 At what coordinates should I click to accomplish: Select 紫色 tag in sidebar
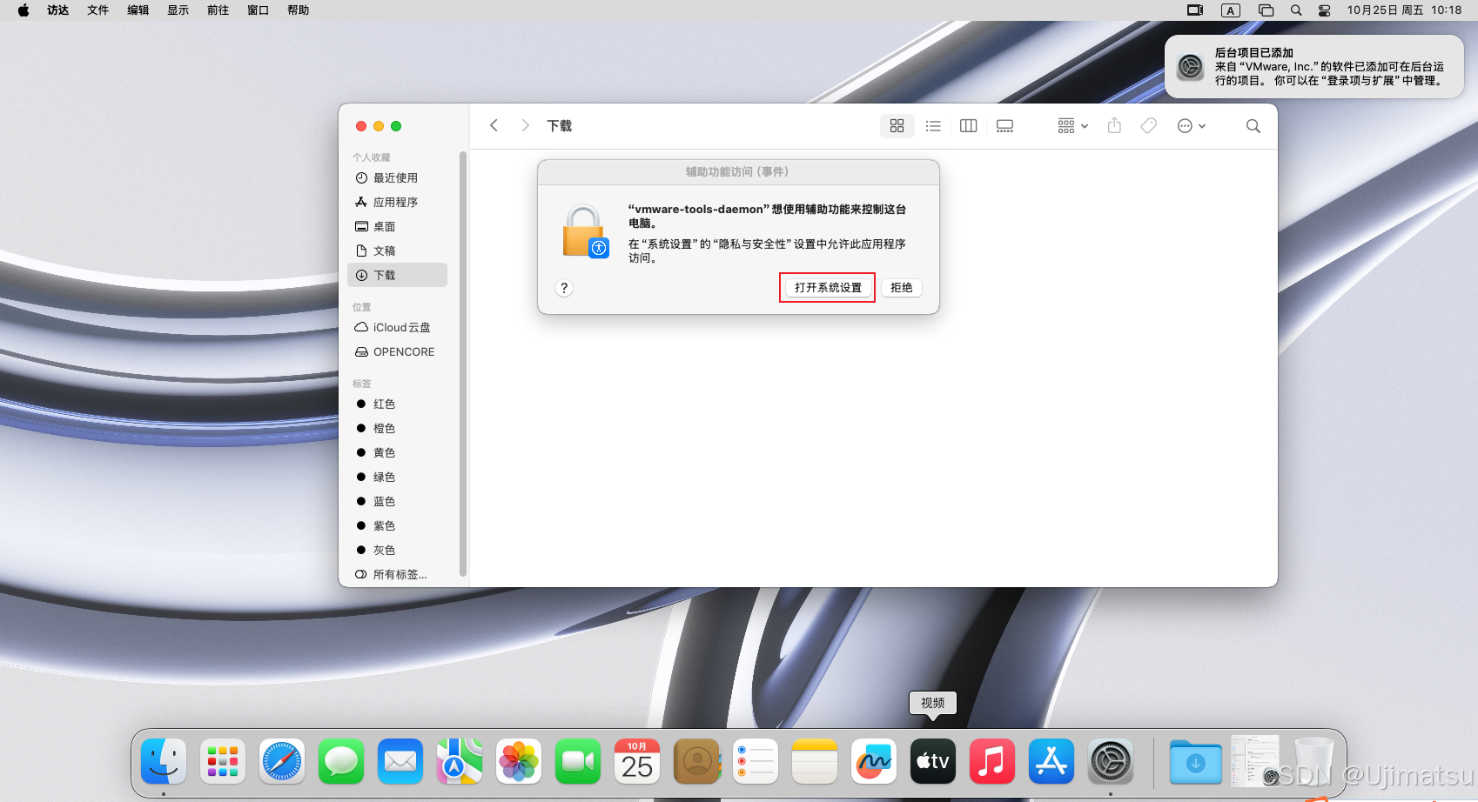[x=397, y=525]
